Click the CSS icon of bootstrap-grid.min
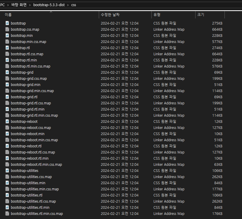242x219 pixels. pyautogui.click(x=7, y=85)
